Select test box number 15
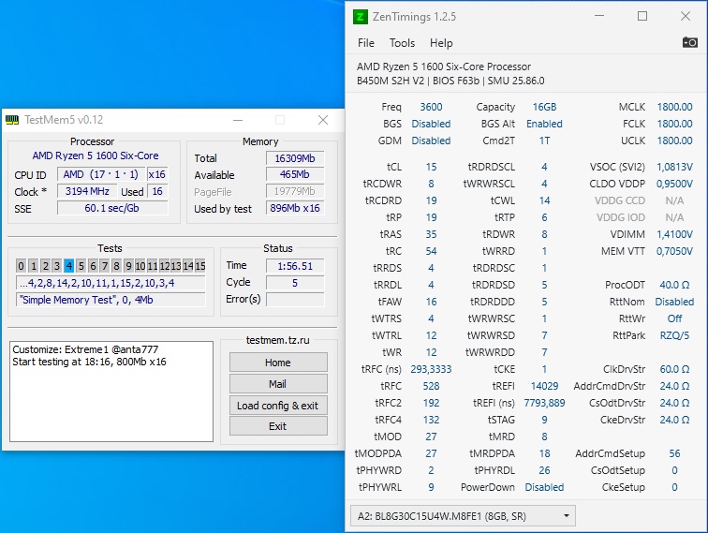The image size is (708, 533). pyautogui.click(x=200, y=266)
